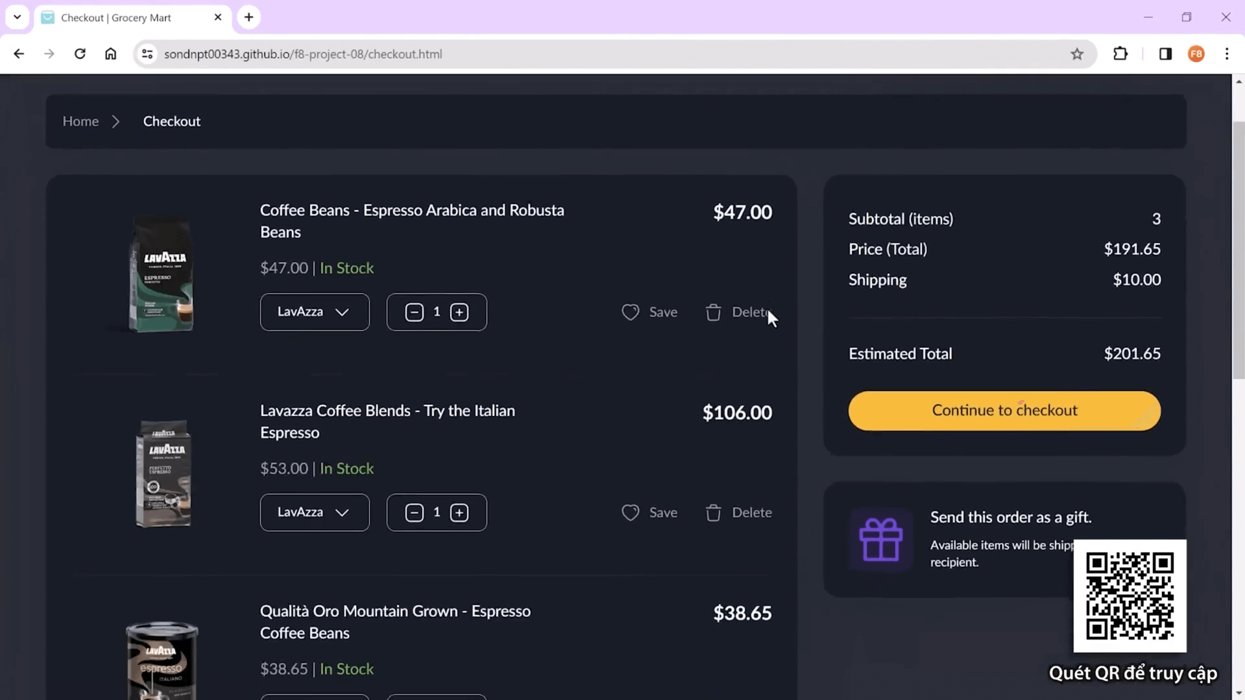
Task: Click Lavazza espresso green bag product image
Action: tap(162, 274)
